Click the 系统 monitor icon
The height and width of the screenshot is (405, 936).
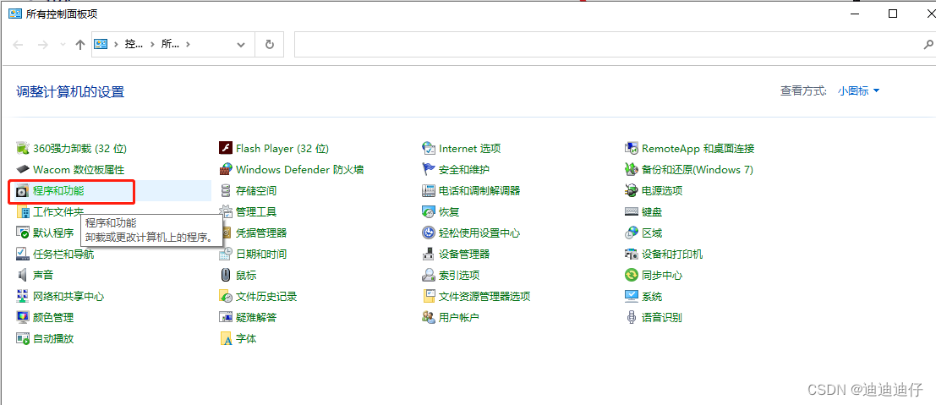tap(632, 296)
